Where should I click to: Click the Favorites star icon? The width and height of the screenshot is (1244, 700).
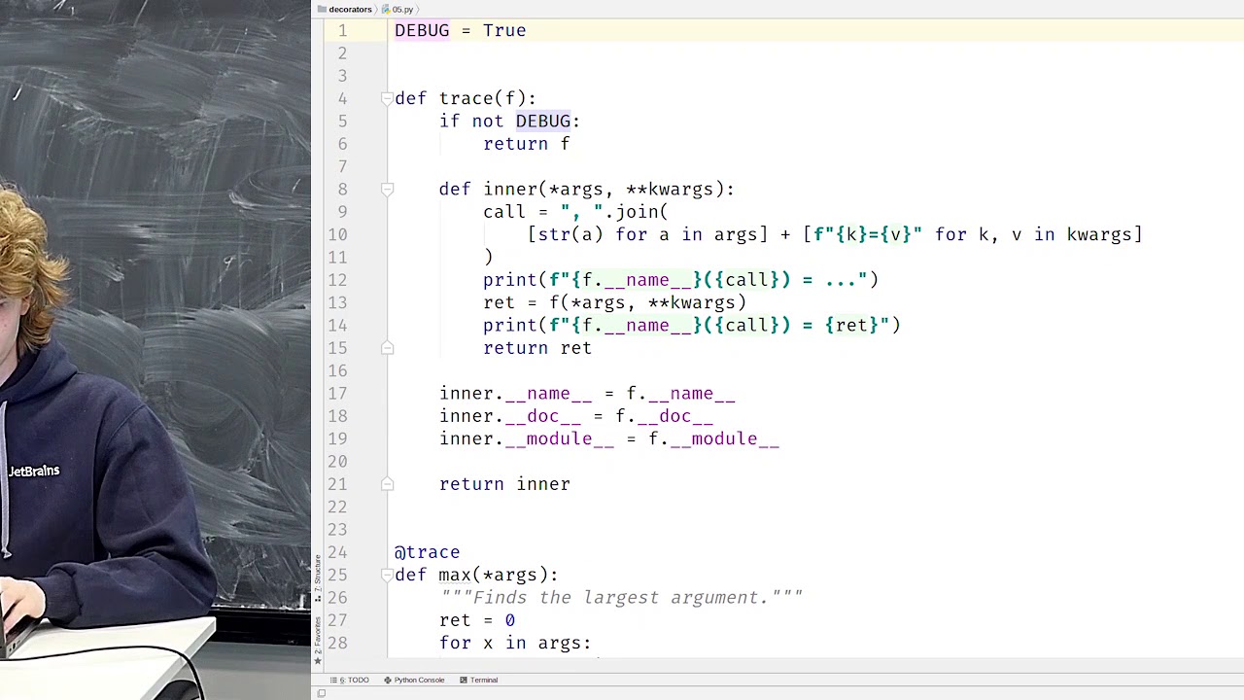click(317, 660)
